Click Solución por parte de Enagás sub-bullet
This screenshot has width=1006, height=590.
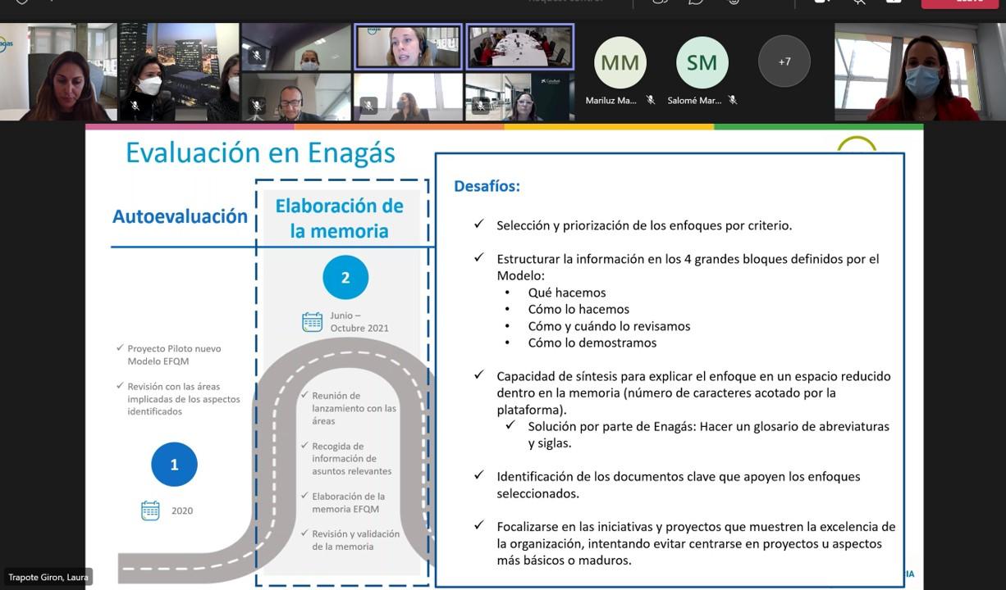click(x=708, y=434)
